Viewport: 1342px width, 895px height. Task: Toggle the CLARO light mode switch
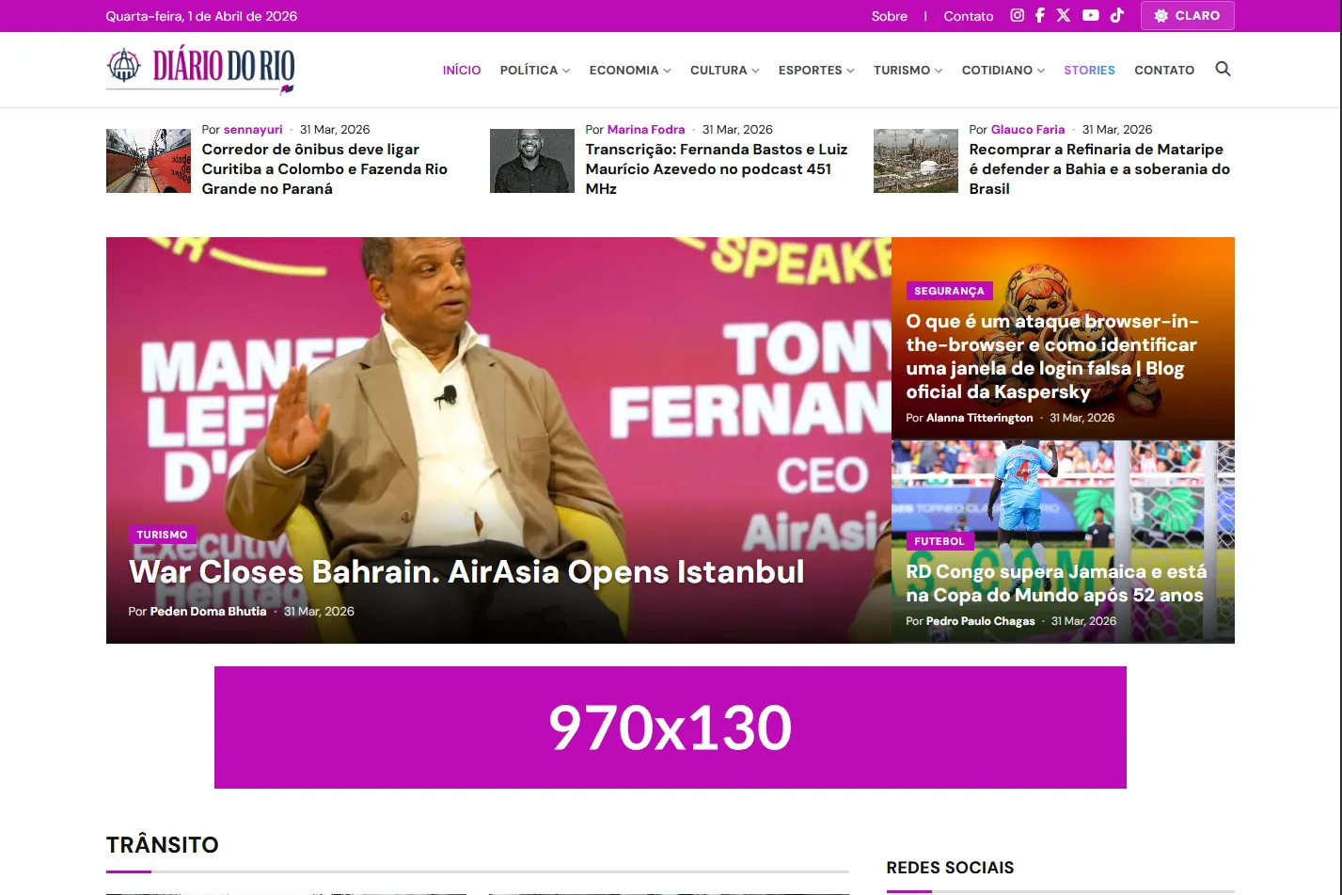point(1187,16)
